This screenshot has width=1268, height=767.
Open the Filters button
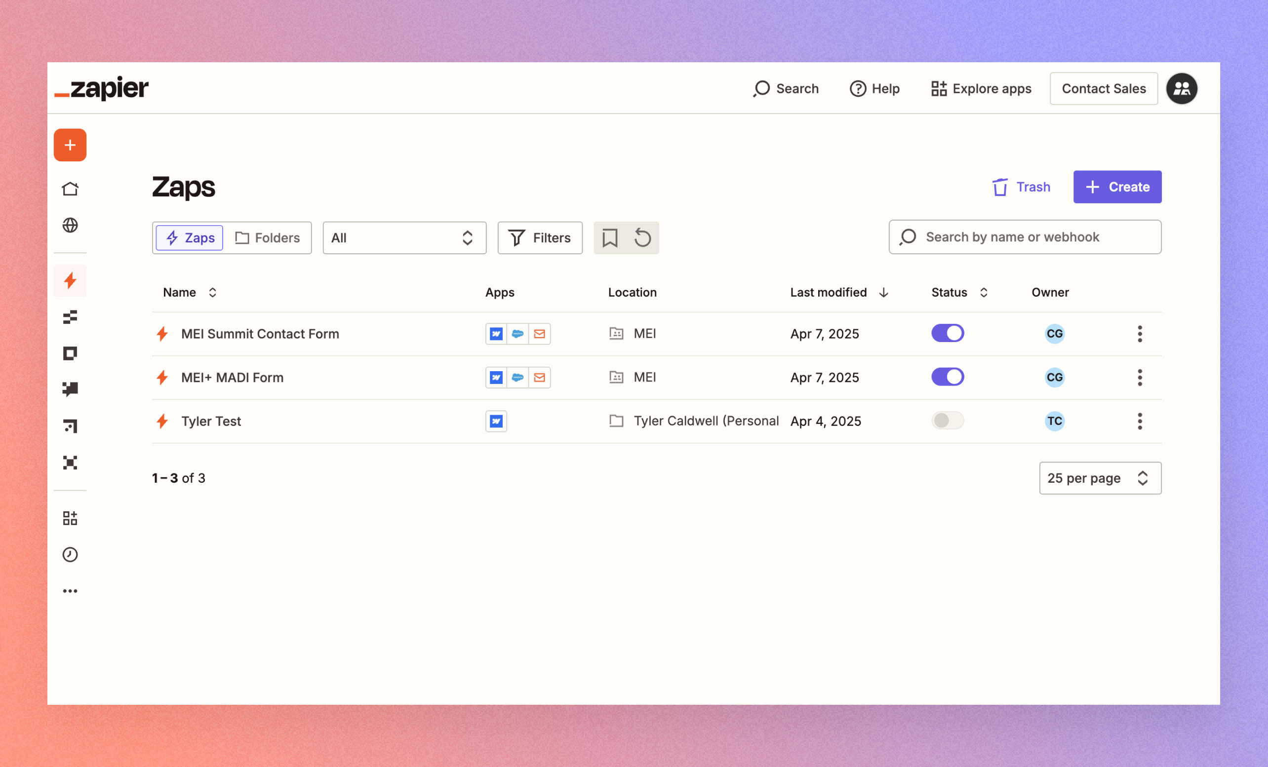(540, 238)
